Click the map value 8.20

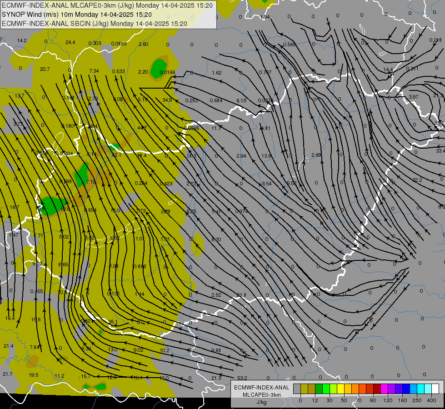point(216,239)
